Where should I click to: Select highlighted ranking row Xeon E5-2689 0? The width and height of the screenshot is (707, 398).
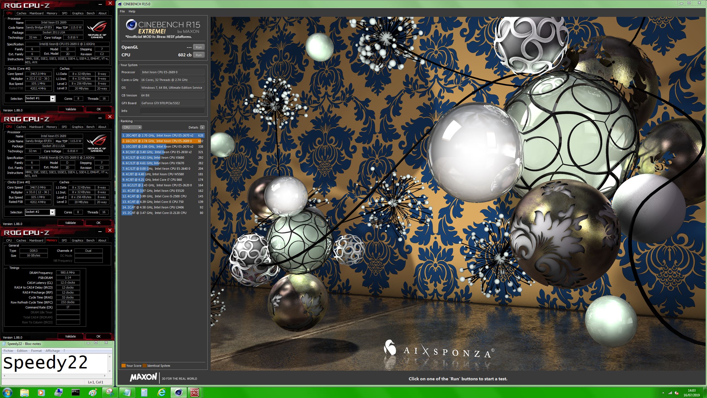click(x=163, y=141)
